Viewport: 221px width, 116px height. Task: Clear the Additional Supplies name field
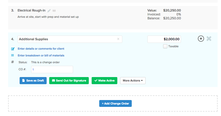tap(118, 39)
